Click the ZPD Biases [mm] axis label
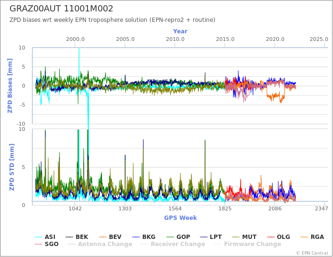This screenshot has height=257, width=333. pos(10,86)
